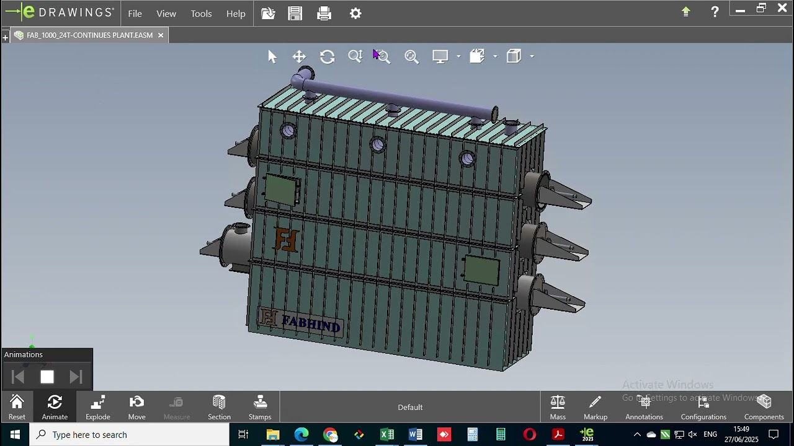Open Excel from taskbar
This screenshot has width=794, height=446.
coord(387,435)
